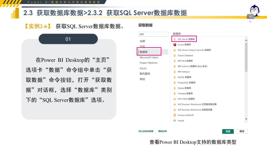Choose the SQL Server 数据库 text
Screen dimensions: 267x150
coord(186,39)
